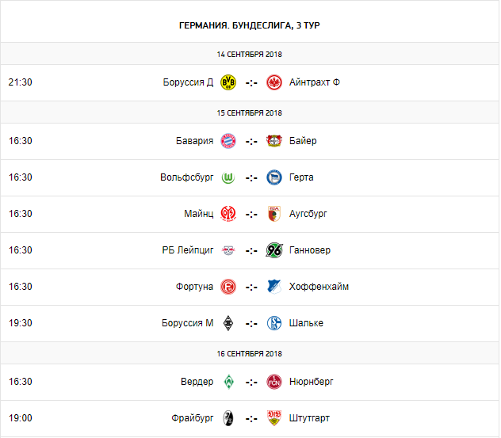Click the Hannover 96 club logo
501x438 pixels.
pyautogui.click(x=274, y=250)
